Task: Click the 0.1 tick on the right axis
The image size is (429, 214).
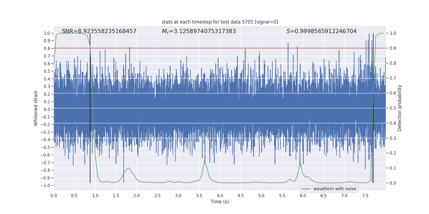Action: (393, 168)
